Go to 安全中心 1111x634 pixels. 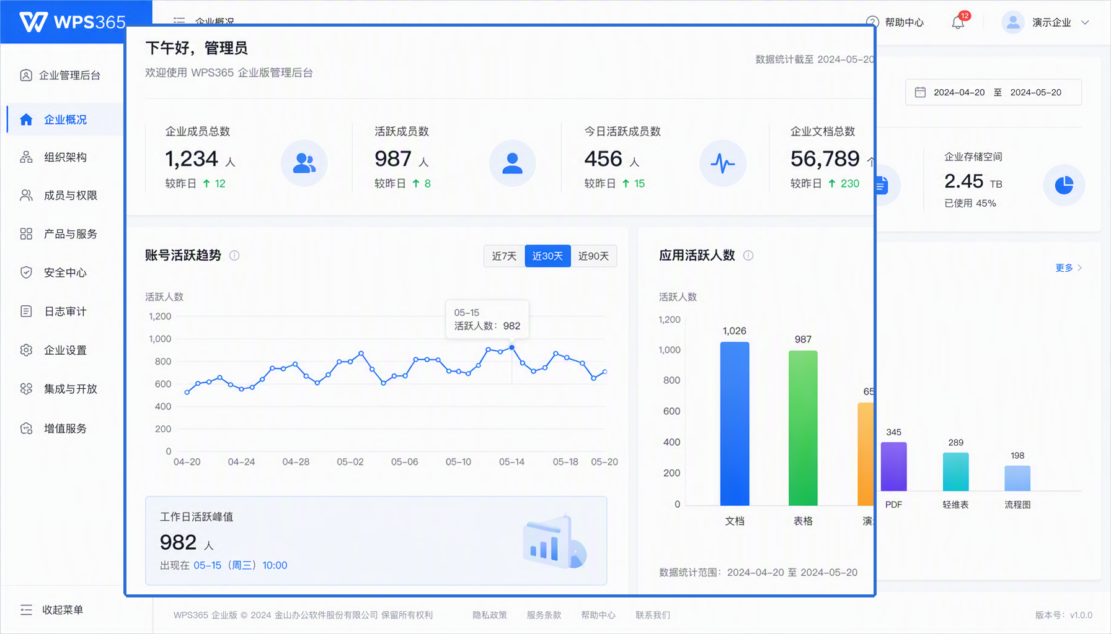[x=65, y=272]
